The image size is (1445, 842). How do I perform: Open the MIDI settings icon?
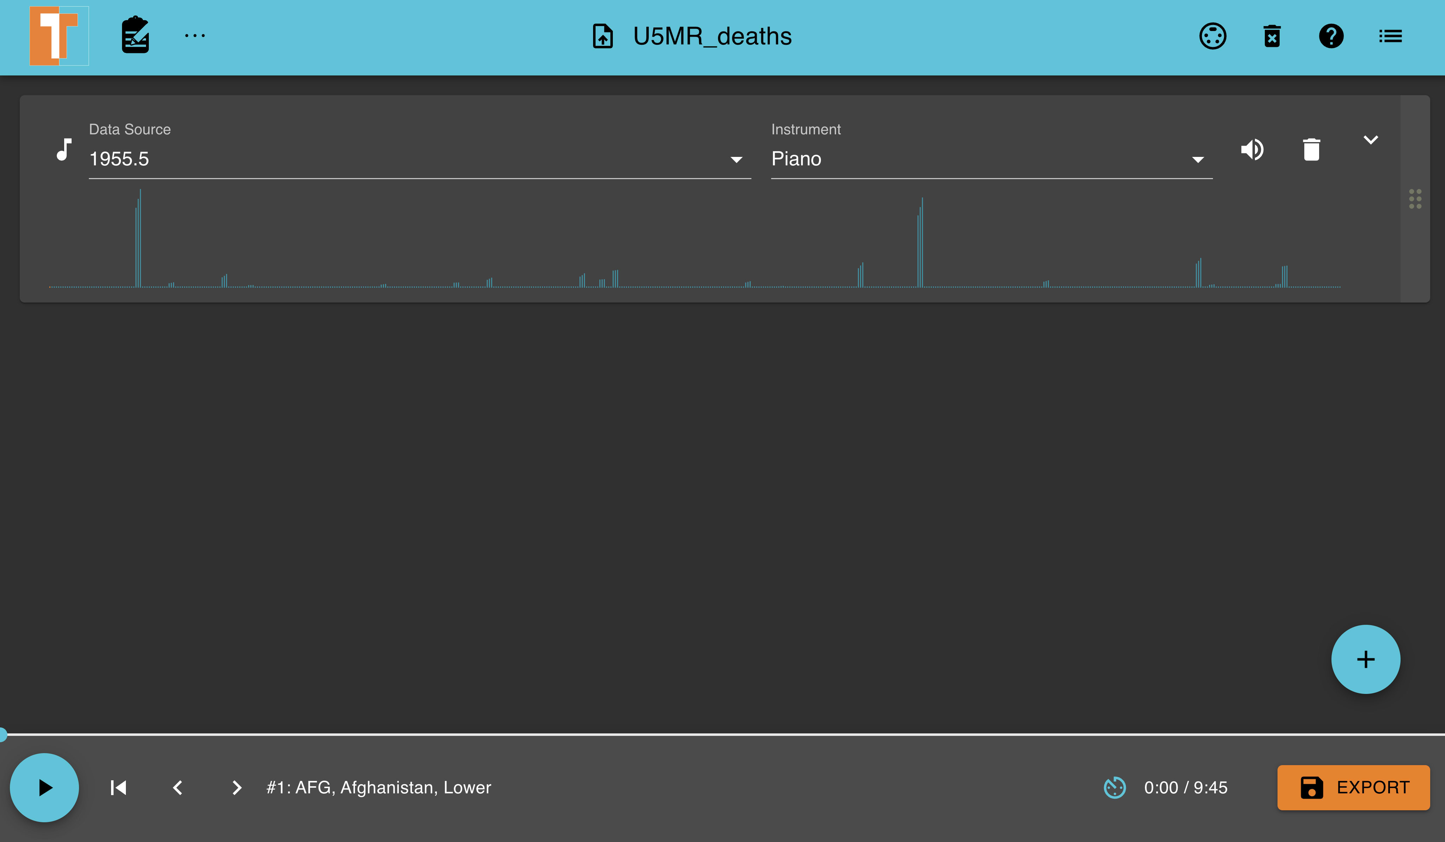[x=1212, y=36]
